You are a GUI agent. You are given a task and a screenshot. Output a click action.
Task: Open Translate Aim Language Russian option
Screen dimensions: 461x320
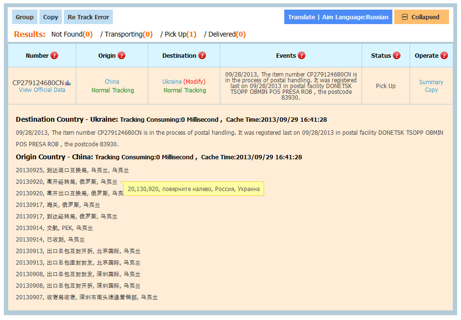(338, 17)
